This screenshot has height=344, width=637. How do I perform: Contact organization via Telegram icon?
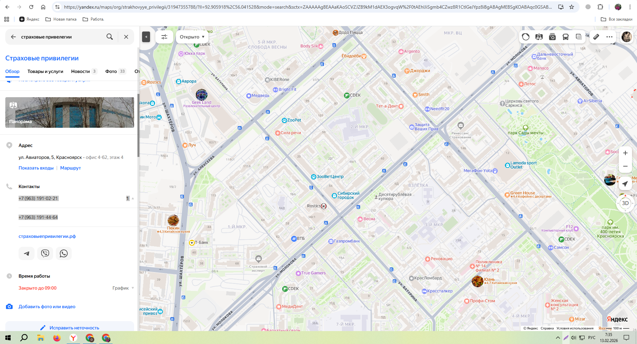(x=27, y=253)
